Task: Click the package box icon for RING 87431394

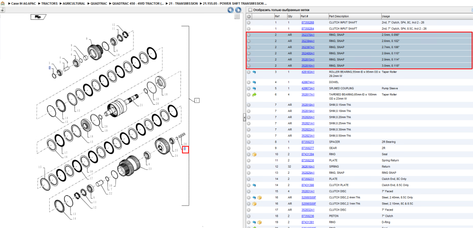Action: click(x=254, y=154)
